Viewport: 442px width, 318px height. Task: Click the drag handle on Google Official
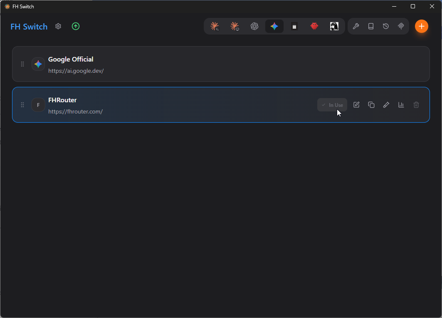22,64
